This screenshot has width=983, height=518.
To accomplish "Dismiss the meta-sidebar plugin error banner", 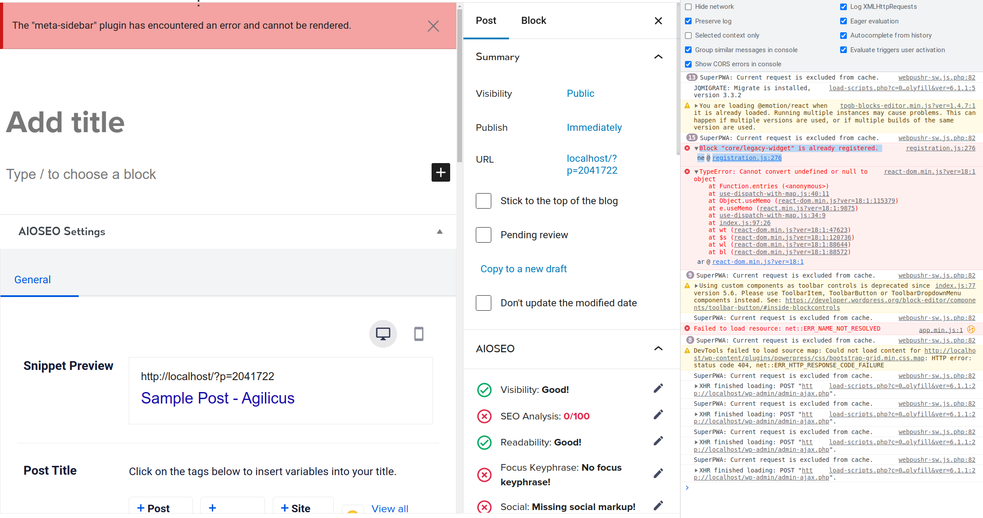I will [433, 26].
